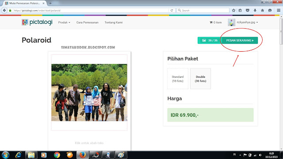
Task: Open the Firefox hamburger menu
Action: pos(279,11)
